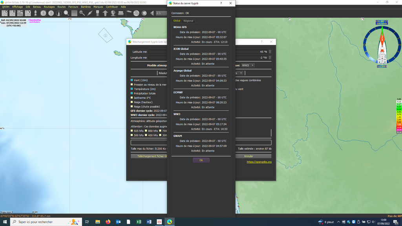402x226 pixels.
Task: Click the lighthouse icon in toolbar
Action: click(x=35, y=13)
